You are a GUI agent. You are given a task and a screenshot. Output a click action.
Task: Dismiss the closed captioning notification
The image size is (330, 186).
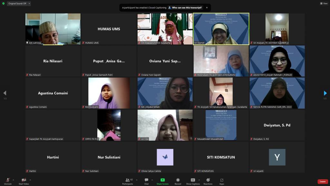click(207, 7)
